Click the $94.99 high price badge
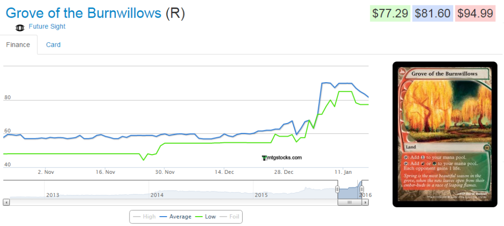Image resolution: width=504 pixels, height=226 pixels. coord(475,13)
